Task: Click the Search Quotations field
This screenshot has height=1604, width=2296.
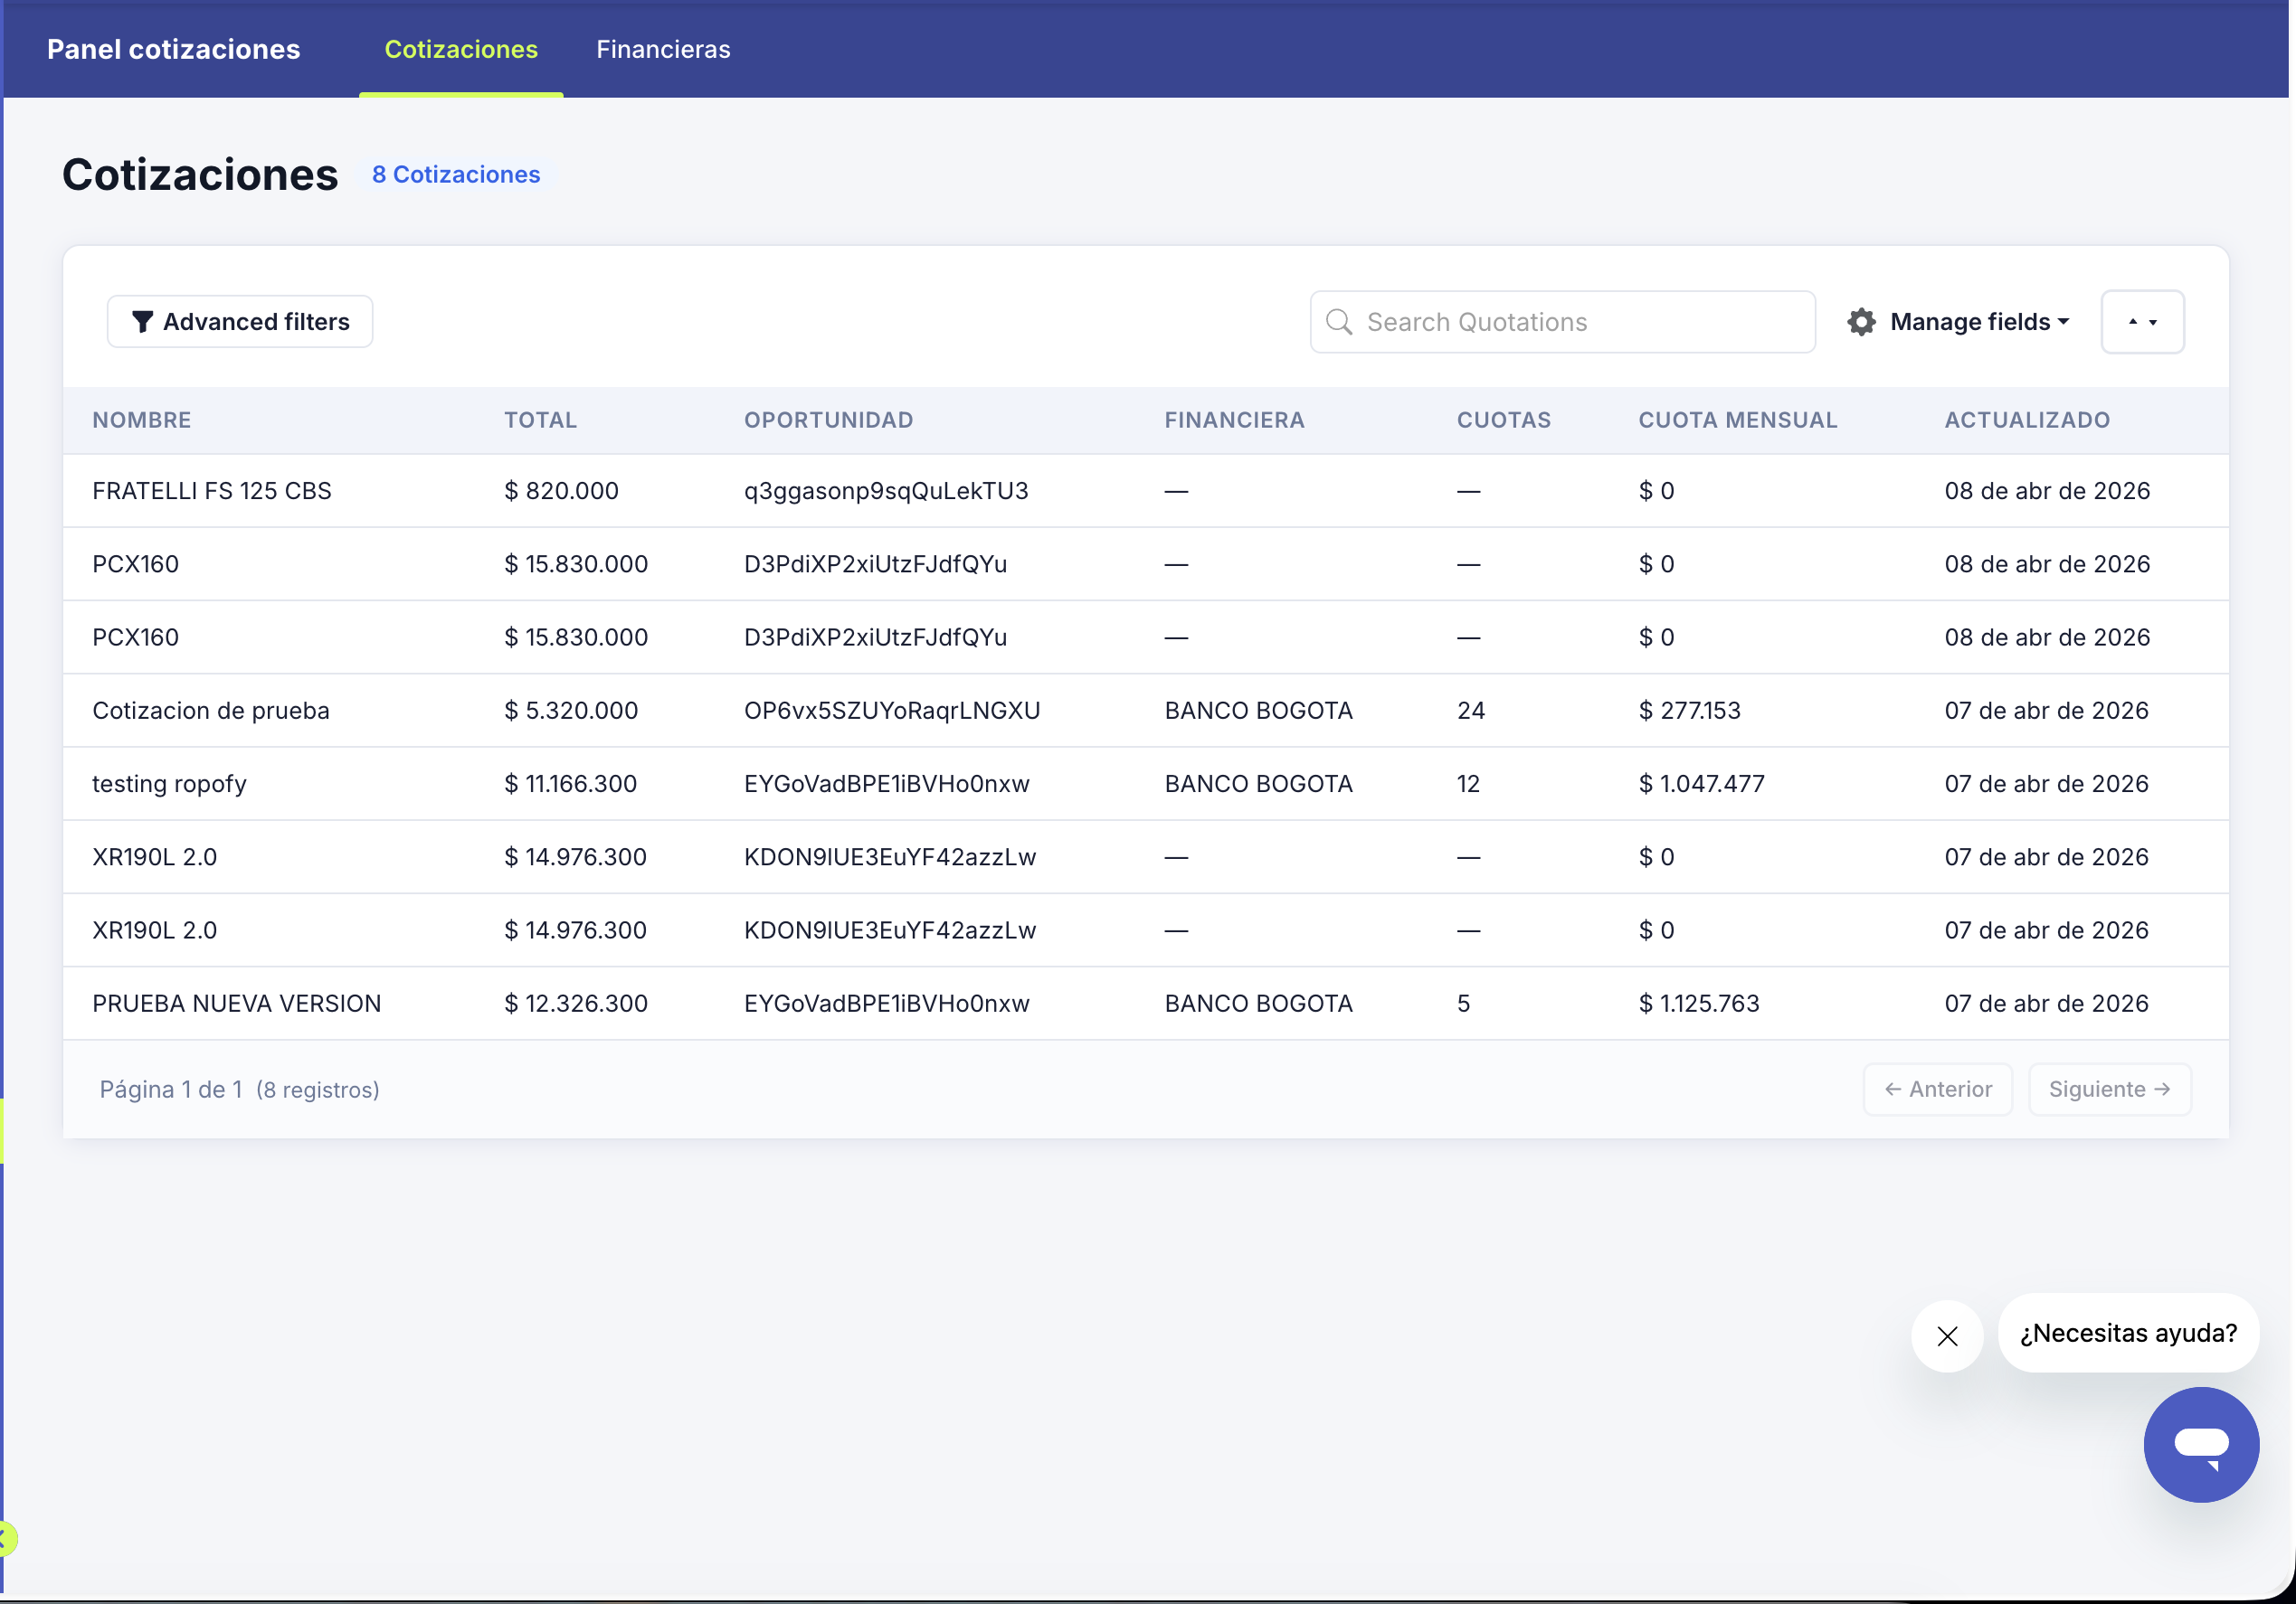Action: pyautogui.click(x=1580, y=322)
